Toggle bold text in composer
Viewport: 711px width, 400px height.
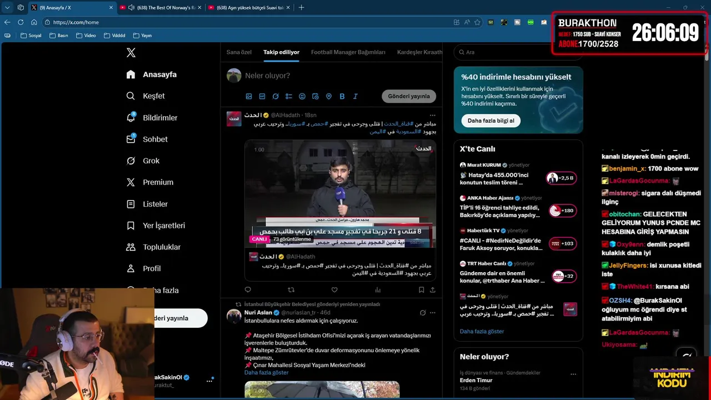342,96
